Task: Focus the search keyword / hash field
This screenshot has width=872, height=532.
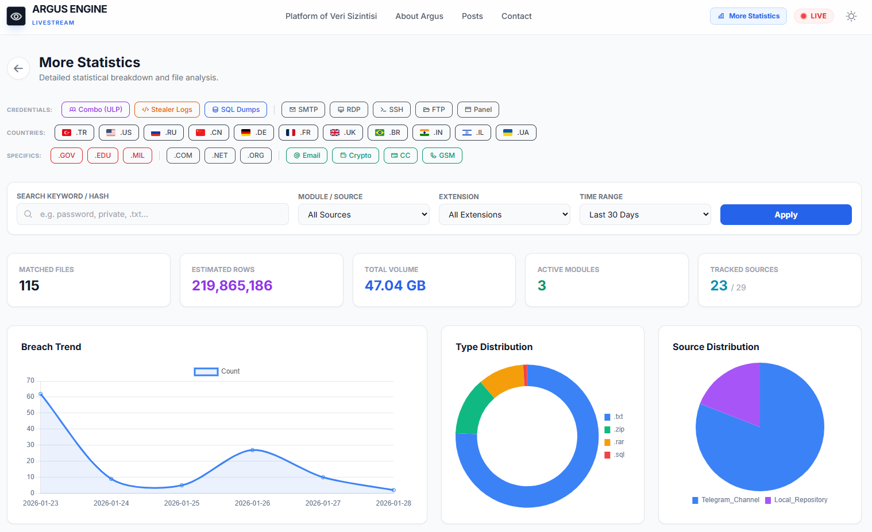Action: click(153, 214)
